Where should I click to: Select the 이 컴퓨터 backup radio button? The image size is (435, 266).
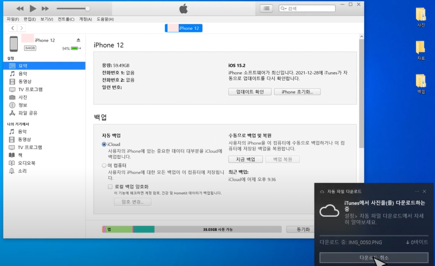point(104,166)
